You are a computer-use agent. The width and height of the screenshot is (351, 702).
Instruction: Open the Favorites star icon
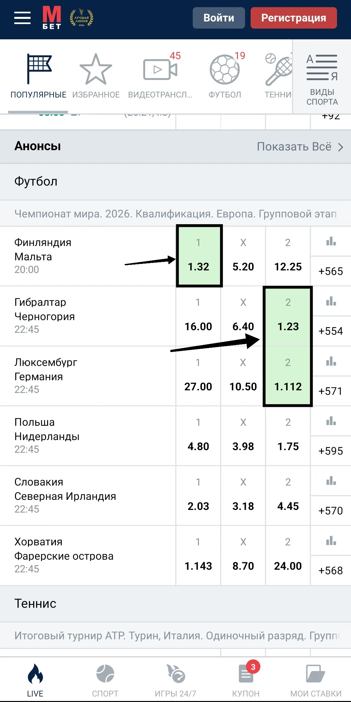96,69
